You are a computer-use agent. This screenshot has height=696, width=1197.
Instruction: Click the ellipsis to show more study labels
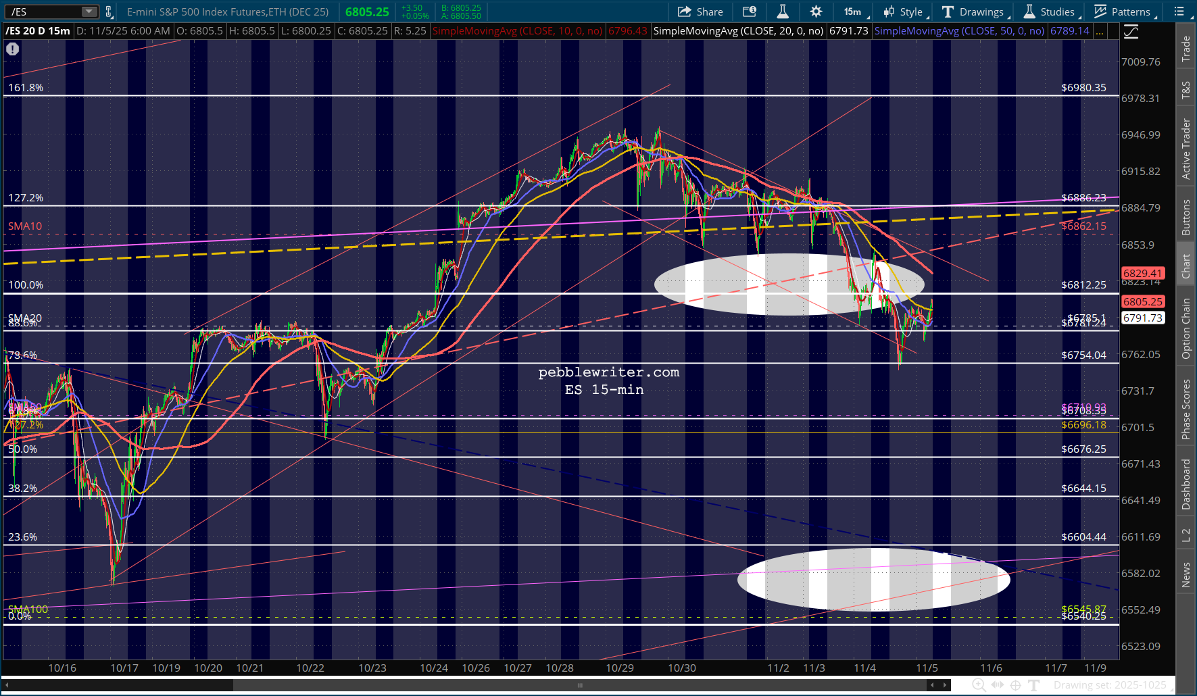tap(1100, 31)
